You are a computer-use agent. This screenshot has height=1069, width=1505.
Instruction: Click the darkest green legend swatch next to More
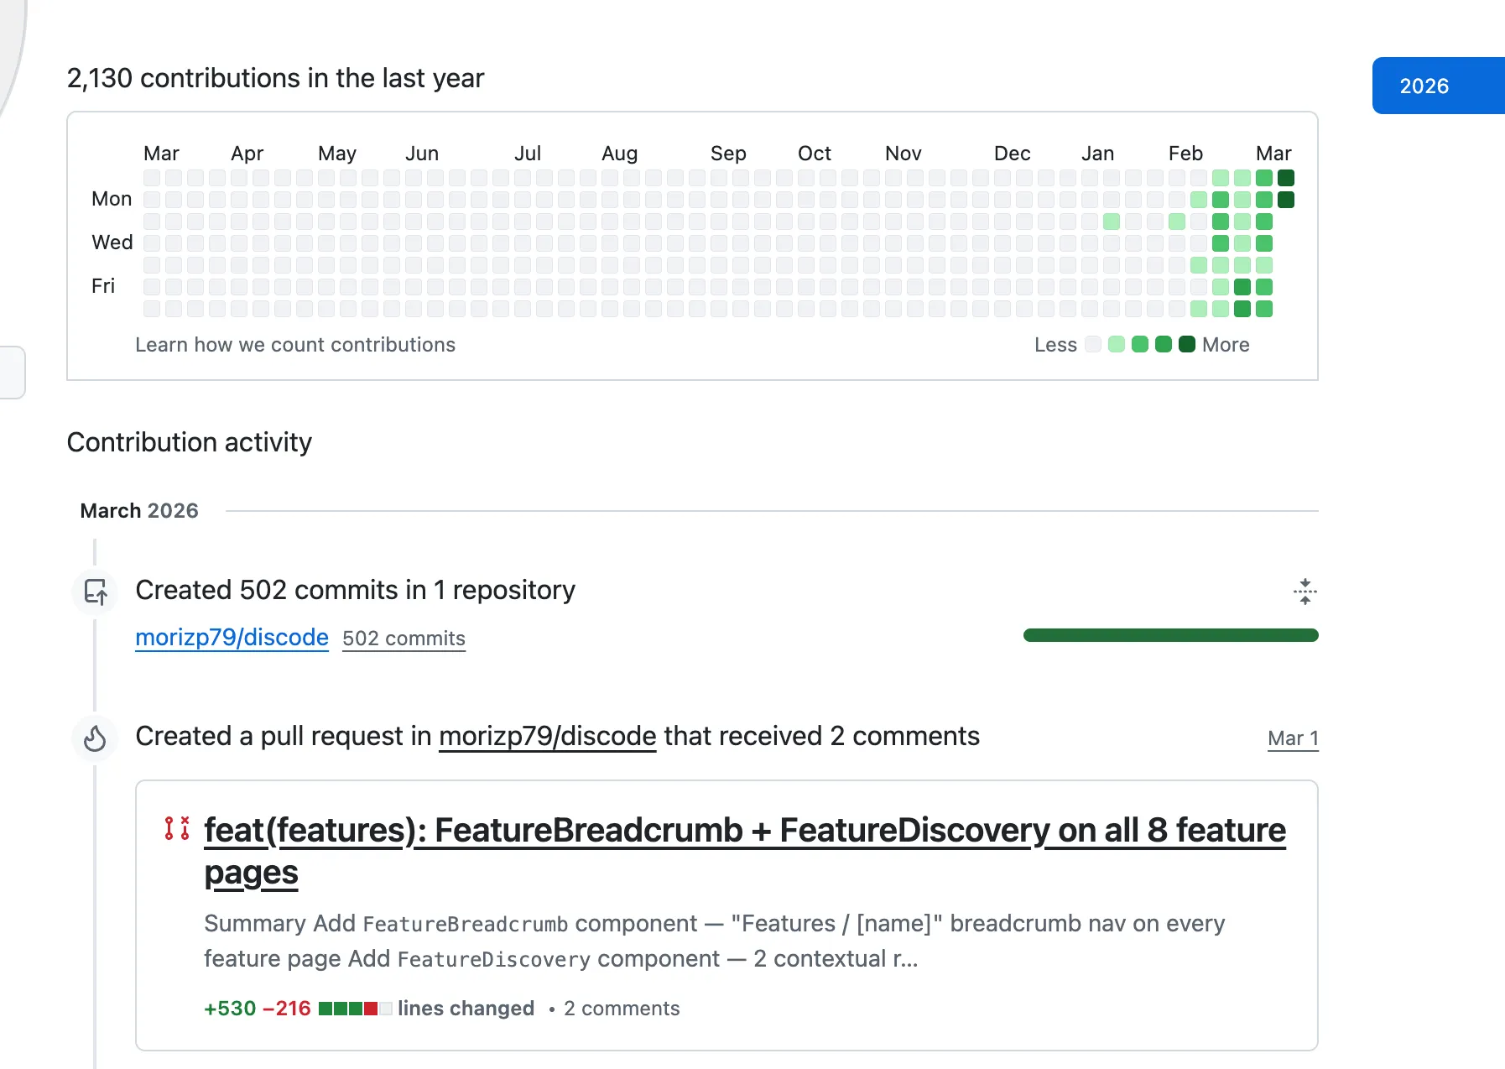click(1186, 344)
